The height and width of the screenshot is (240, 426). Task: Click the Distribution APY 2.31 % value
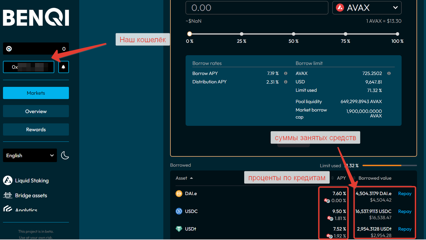(273, 82)
